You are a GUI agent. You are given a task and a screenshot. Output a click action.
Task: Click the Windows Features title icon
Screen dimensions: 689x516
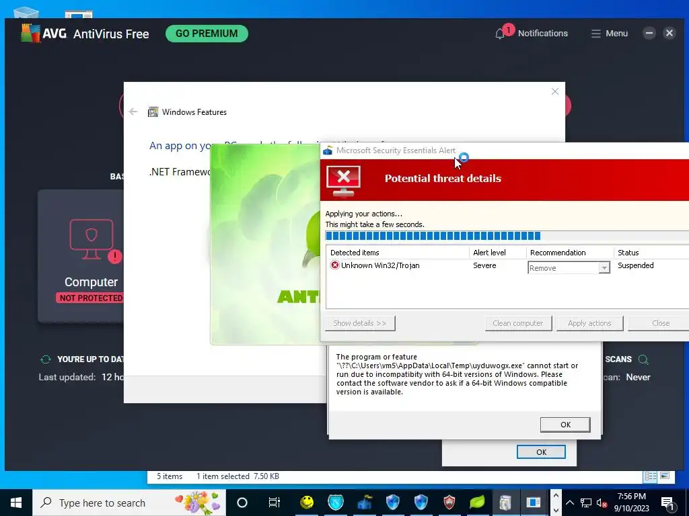coord(153,112)
